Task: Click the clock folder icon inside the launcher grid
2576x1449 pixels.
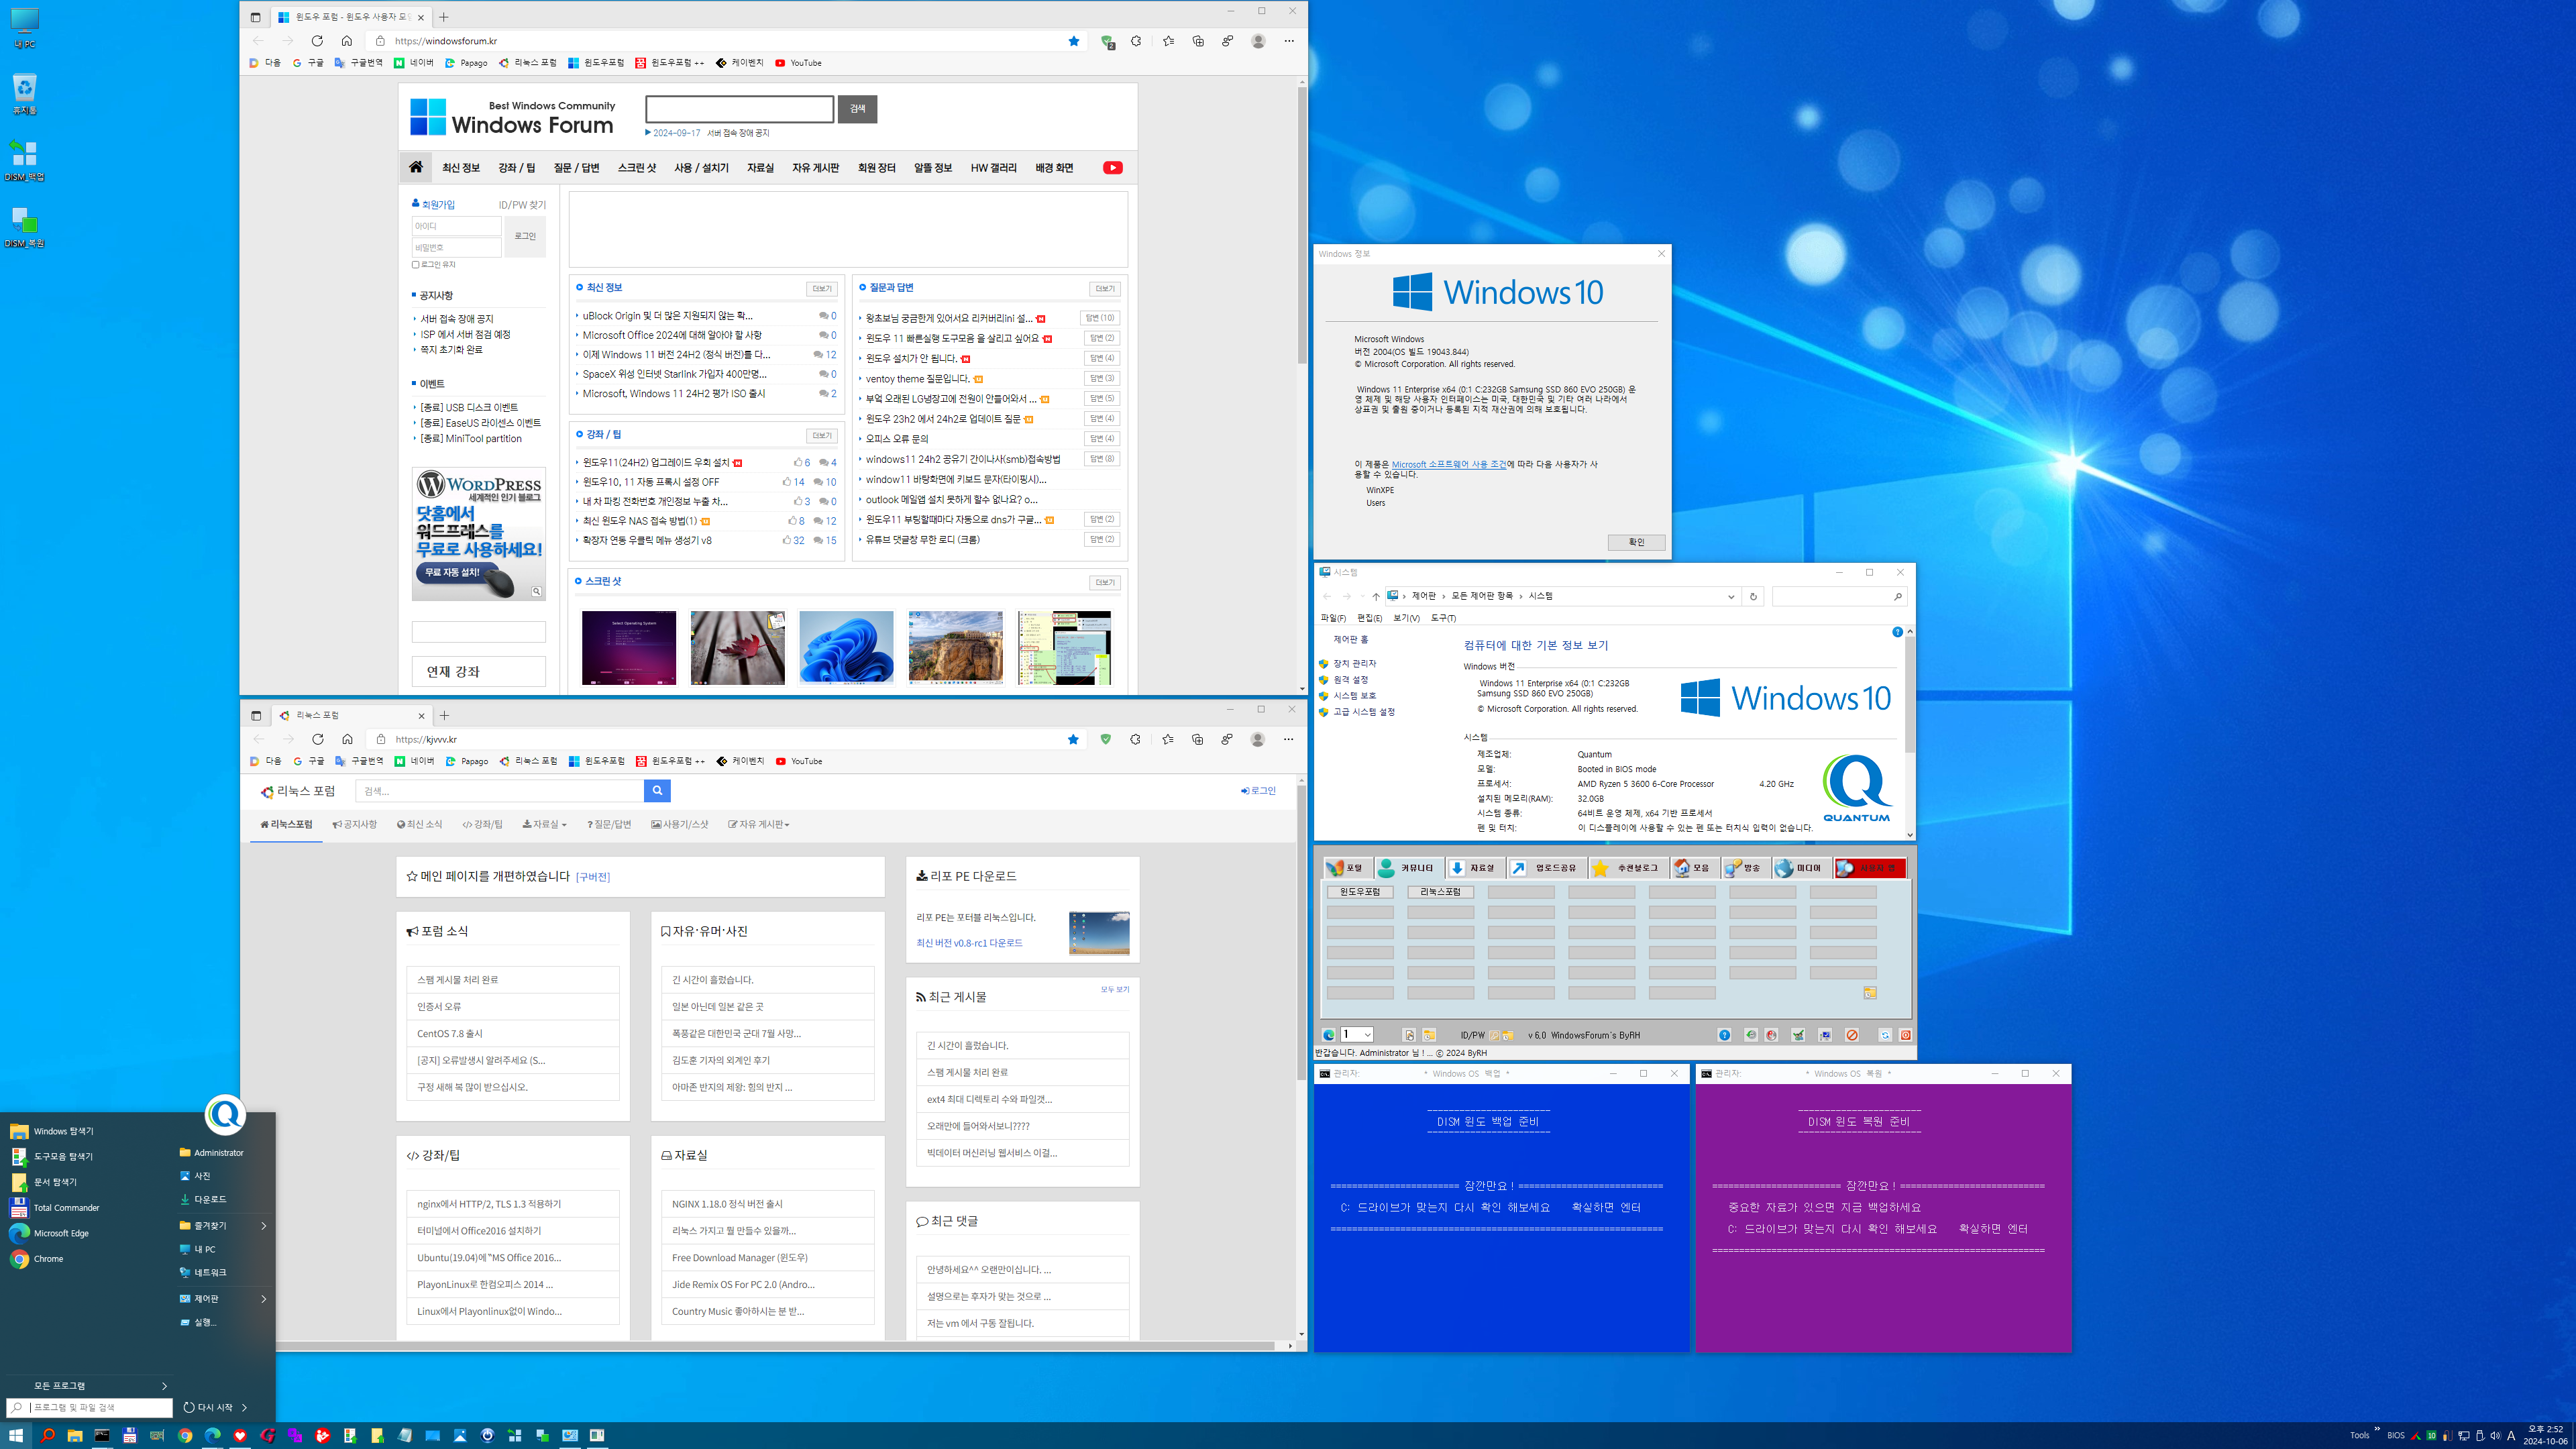Action: [1870, 993]
